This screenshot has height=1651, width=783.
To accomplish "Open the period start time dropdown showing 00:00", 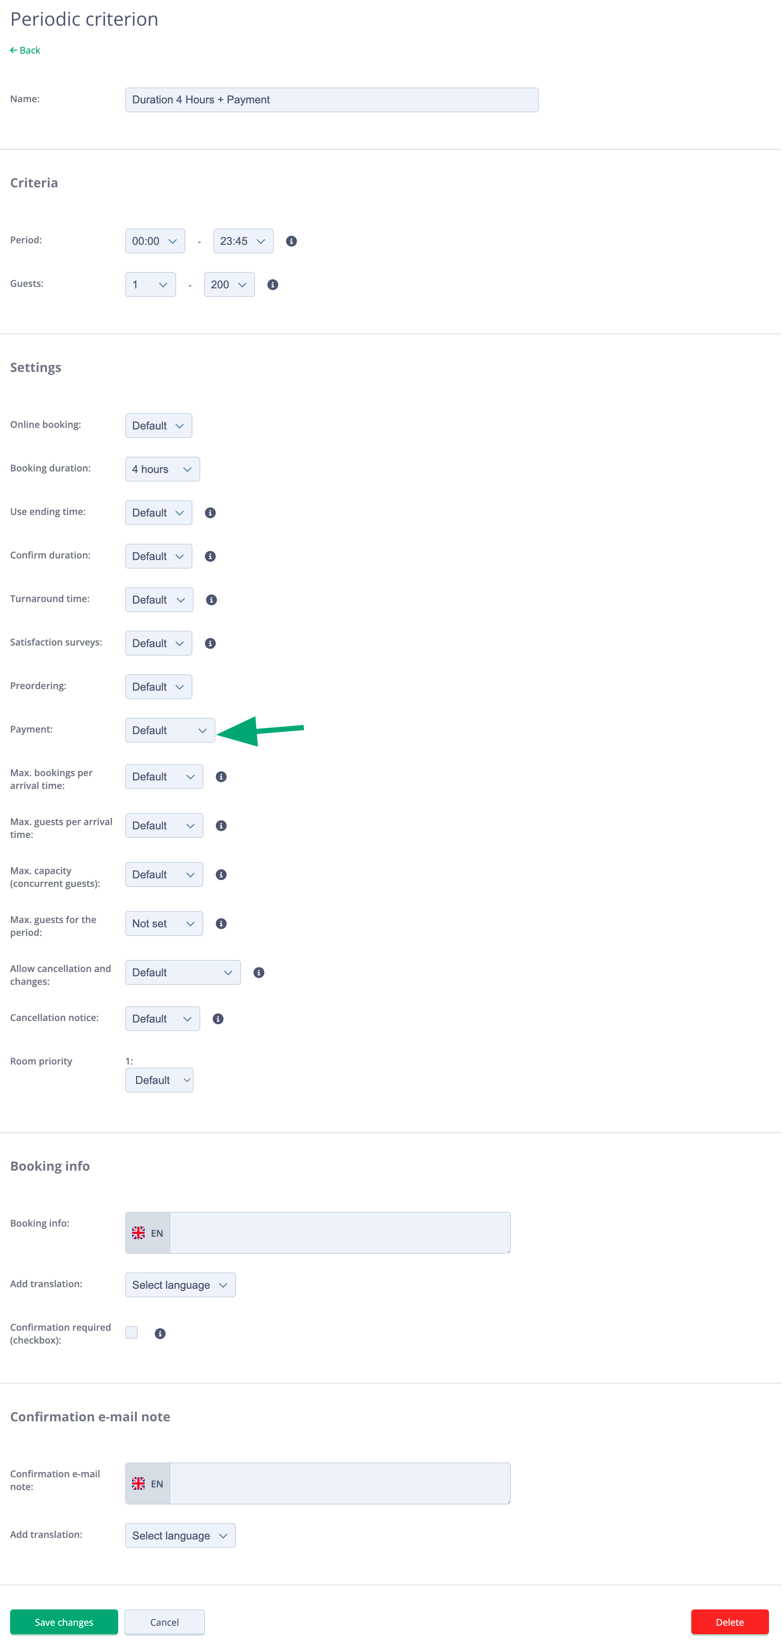I will (155, 241).
